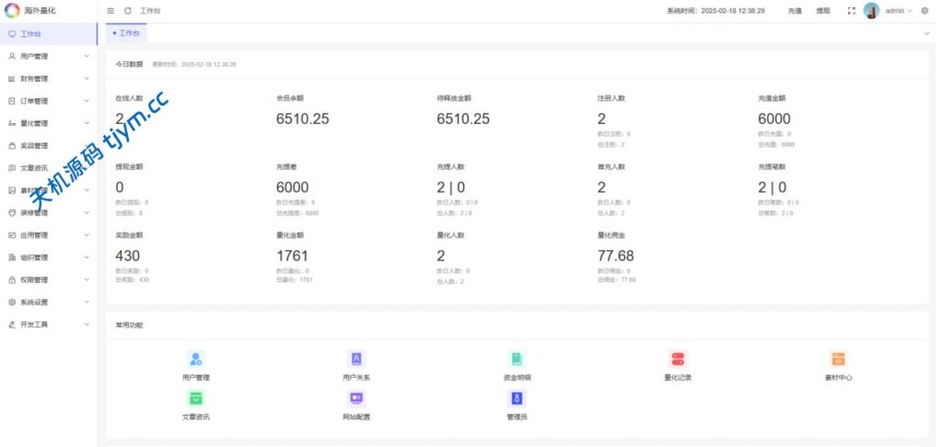The height and width of the screenshot is (447, 936).
Task: Click the 充值 button in header
Action: pyautogui.click(x=794, y=11)
